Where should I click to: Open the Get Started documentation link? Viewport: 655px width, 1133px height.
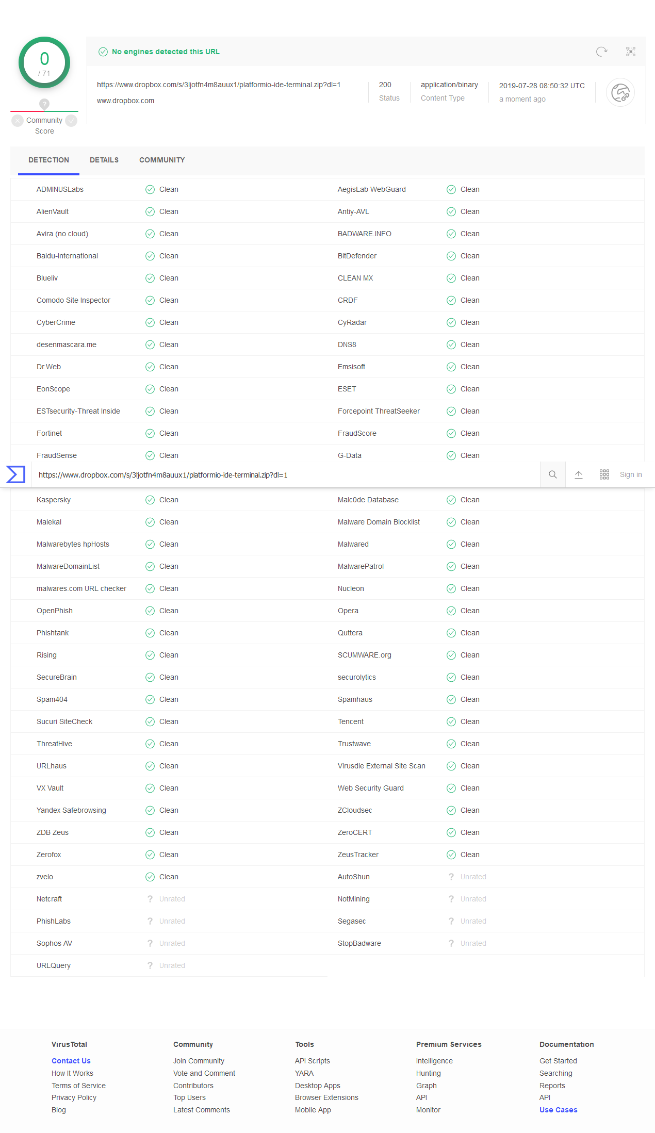(558, 1061)
